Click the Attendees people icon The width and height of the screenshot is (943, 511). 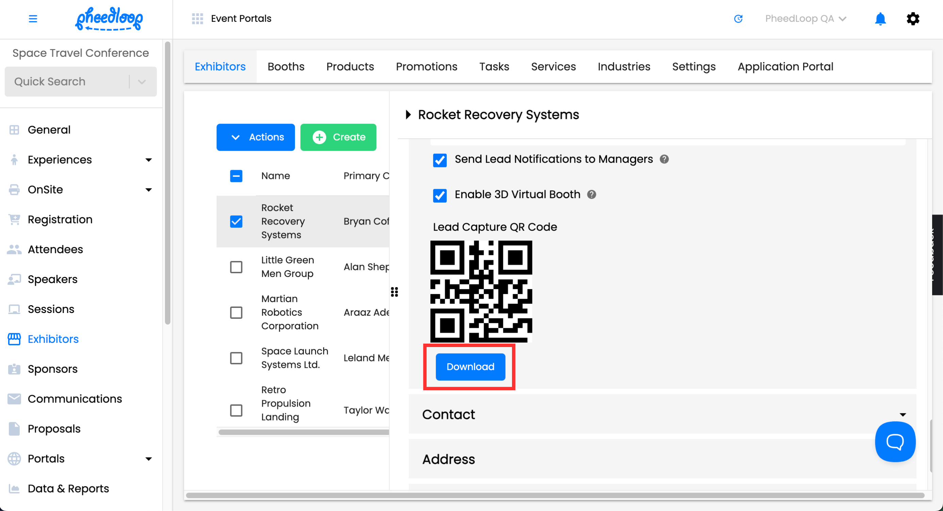click(x=14, y=250)
